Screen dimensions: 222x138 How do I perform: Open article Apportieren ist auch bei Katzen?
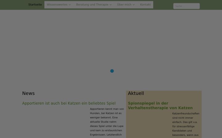(x=69, y=103)
